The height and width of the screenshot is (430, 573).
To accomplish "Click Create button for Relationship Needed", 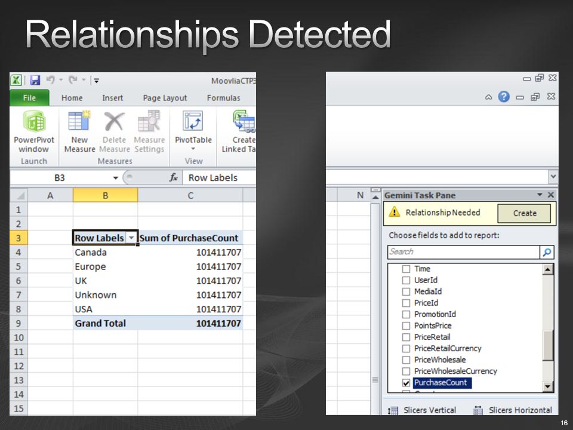I will (524, 213).
